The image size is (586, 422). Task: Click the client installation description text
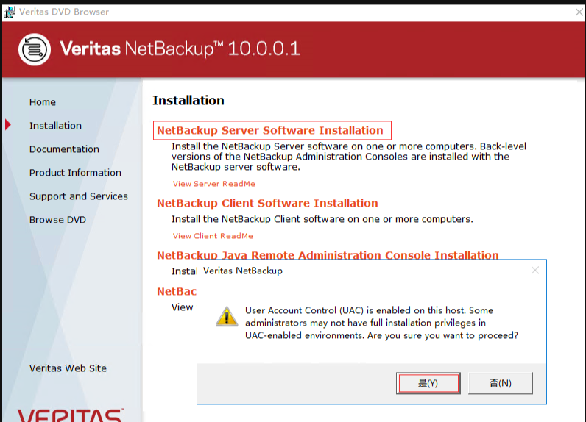(322, 219)
